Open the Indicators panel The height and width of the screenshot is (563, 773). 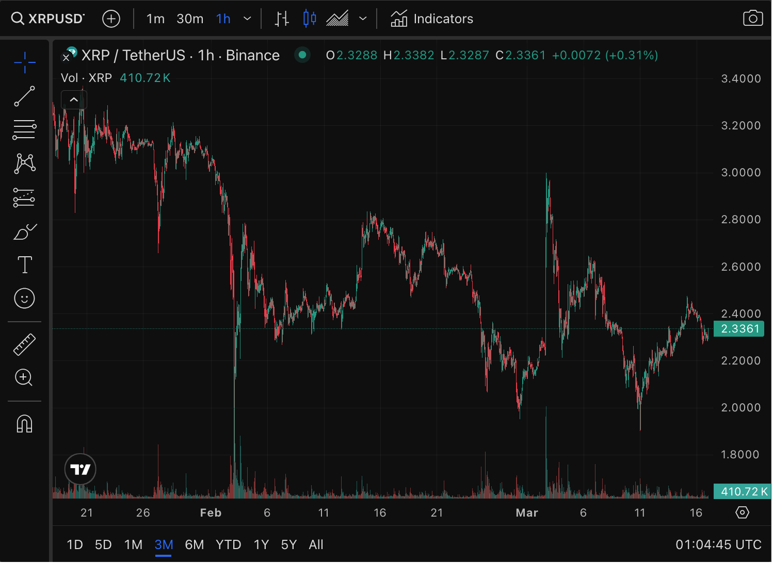432,18
